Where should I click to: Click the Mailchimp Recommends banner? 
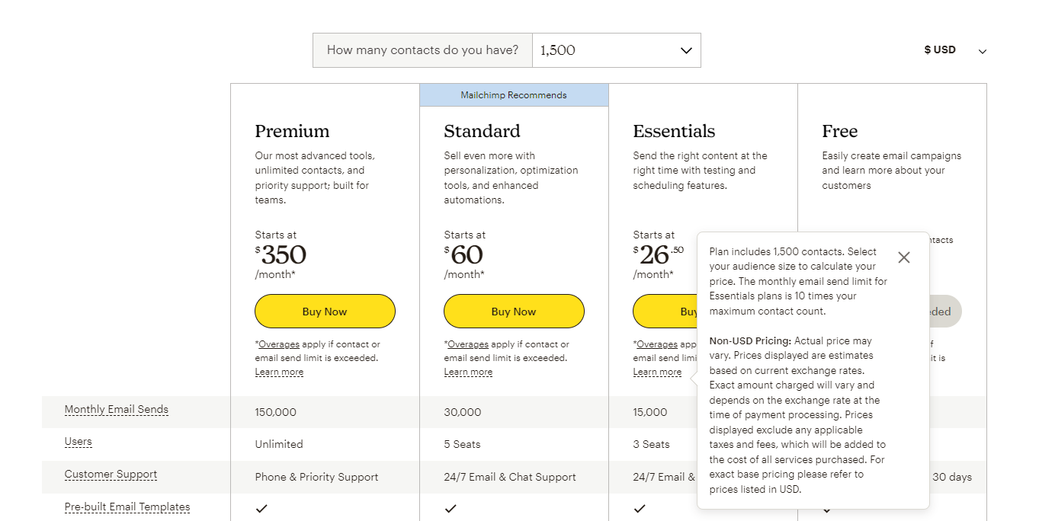point(514,95)
